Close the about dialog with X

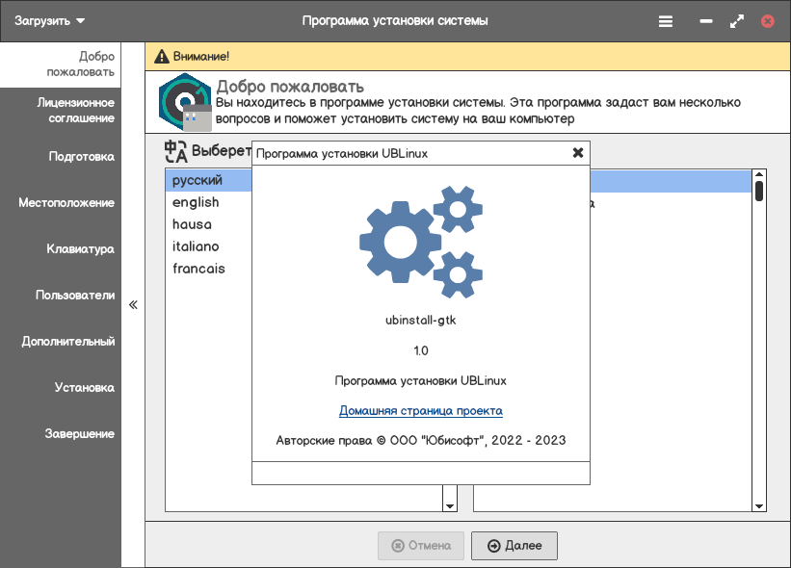pos(578,153)
